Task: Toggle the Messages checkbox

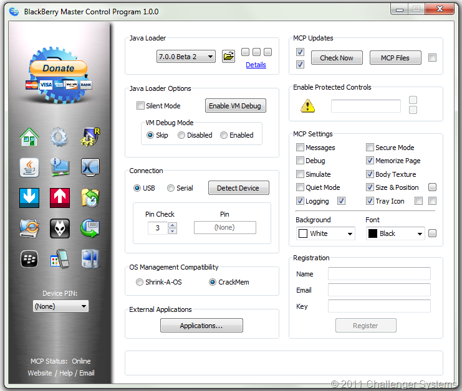Action: coord(300,147)
